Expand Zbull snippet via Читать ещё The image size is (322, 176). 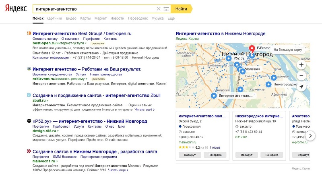144,110
